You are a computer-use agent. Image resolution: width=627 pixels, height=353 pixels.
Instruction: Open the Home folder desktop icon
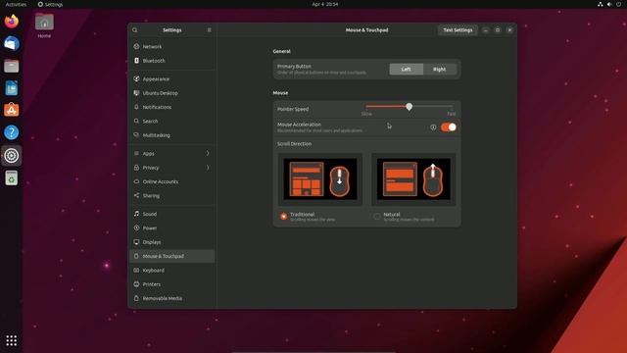point(44,25)
